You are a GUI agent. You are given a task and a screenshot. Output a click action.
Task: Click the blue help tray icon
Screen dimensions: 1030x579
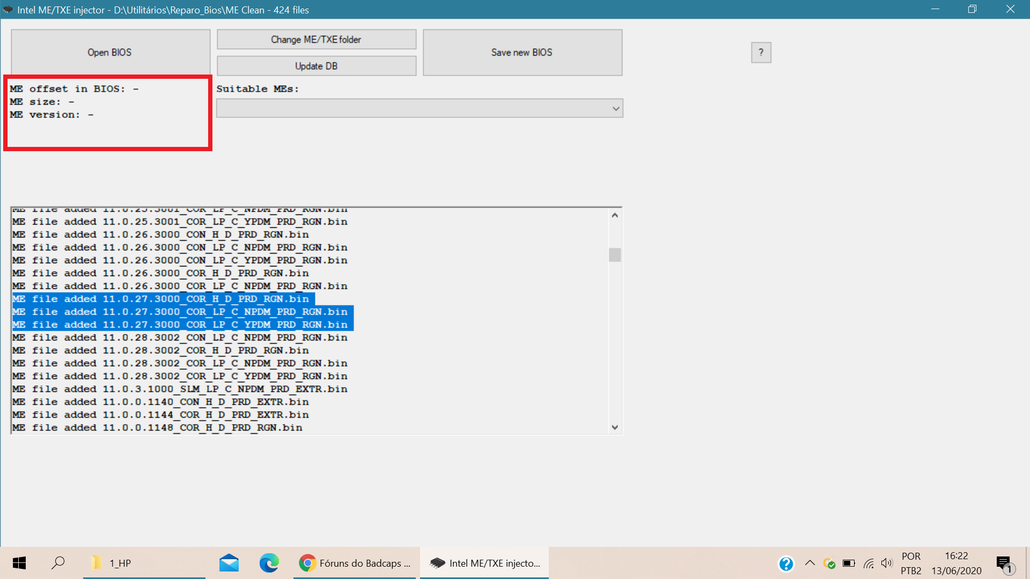point(786,563)
